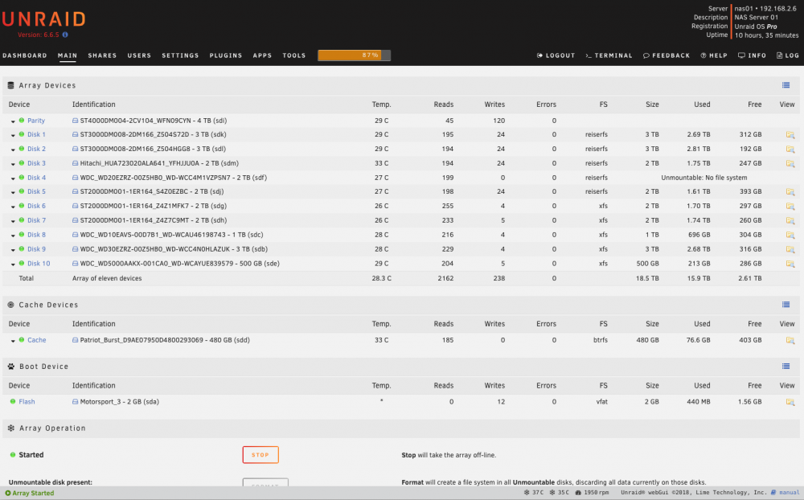Viewport: 804px width, 500px height.
Task: Open Disk 4 WDC_WD20EZRZ device icon
Action: tap(75, 178)
